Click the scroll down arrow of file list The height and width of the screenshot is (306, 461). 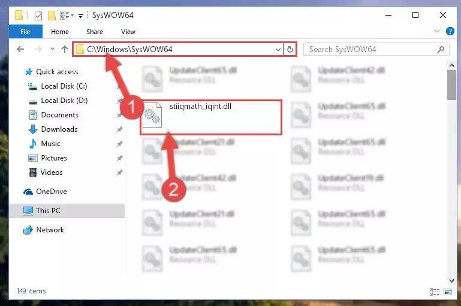pyautogui.click(x=452, y=280)
